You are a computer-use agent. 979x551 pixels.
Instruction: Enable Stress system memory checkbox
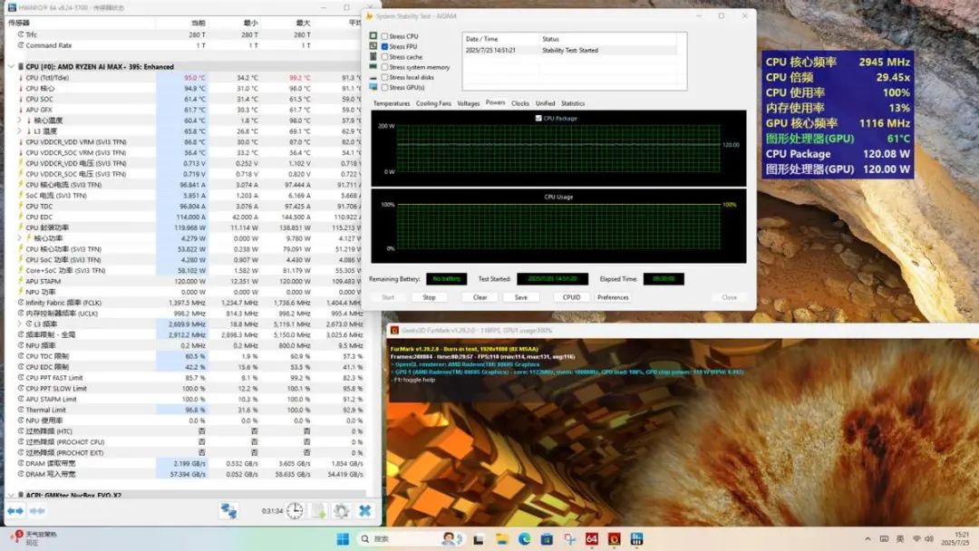(384, 67)
